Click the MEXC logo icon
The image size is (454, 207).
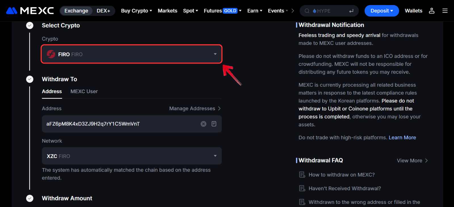pyautogui.click(x=12, y=11)
